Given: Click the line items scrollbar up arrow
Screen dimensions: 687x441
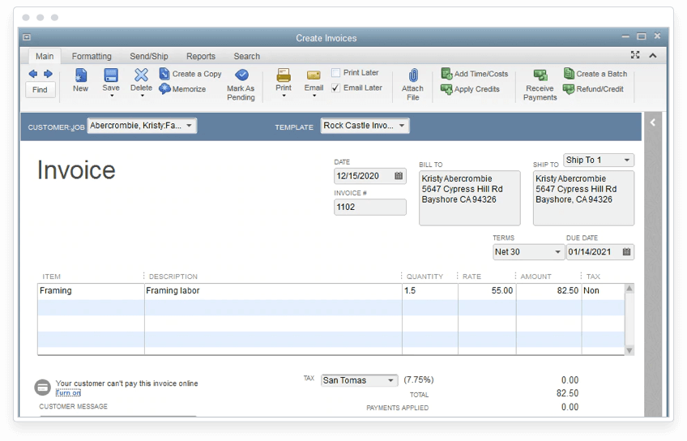Looking at the screenshot, I should click(x=629, y=289).
